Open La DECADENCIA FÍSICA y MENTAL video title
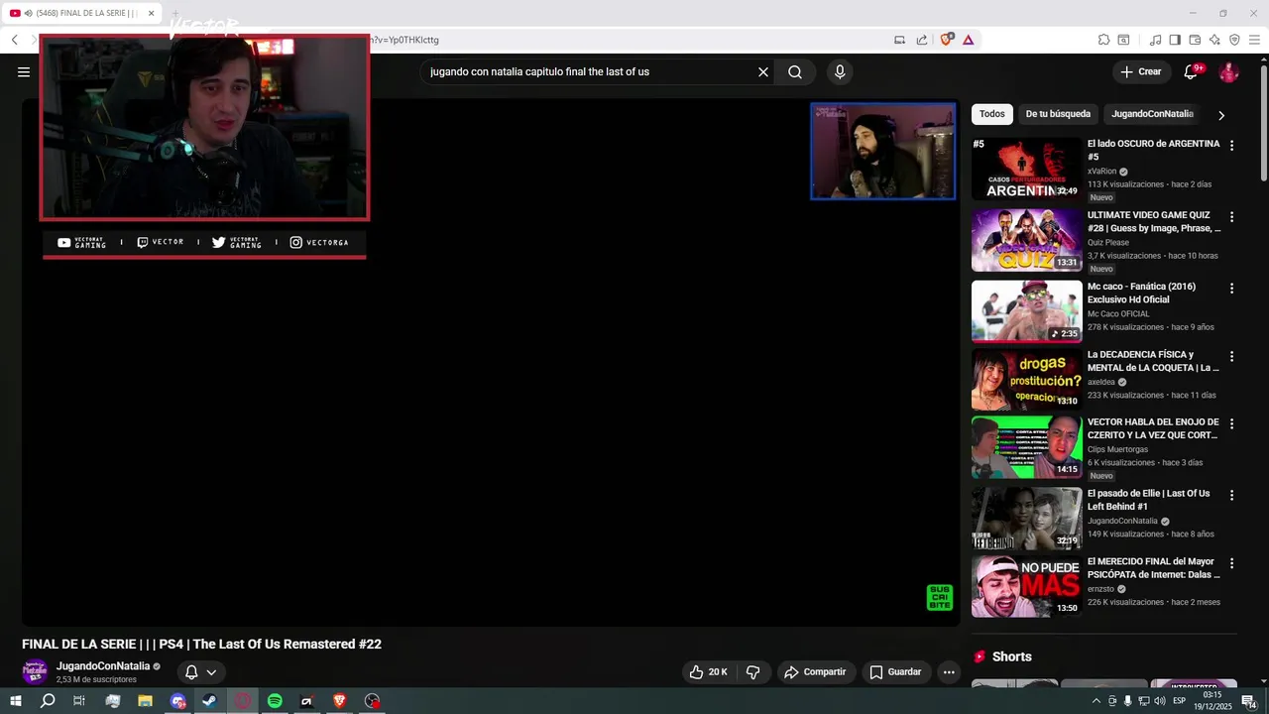 tap(1153, 361)
